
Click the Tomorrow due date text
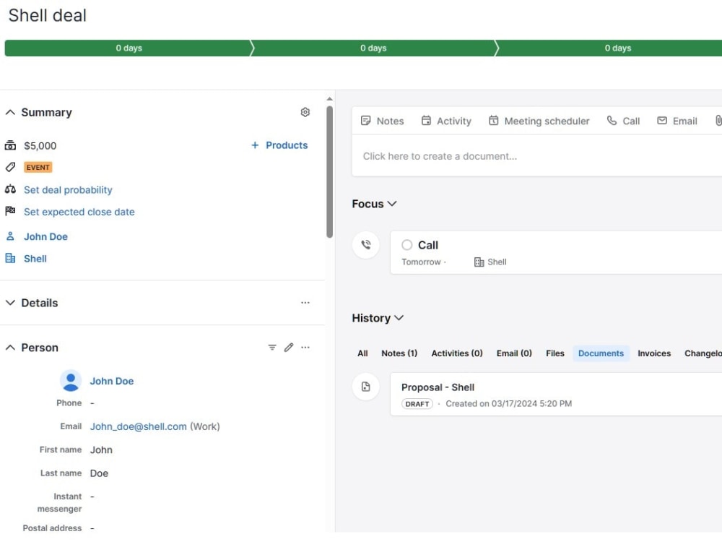coord(421,262)
